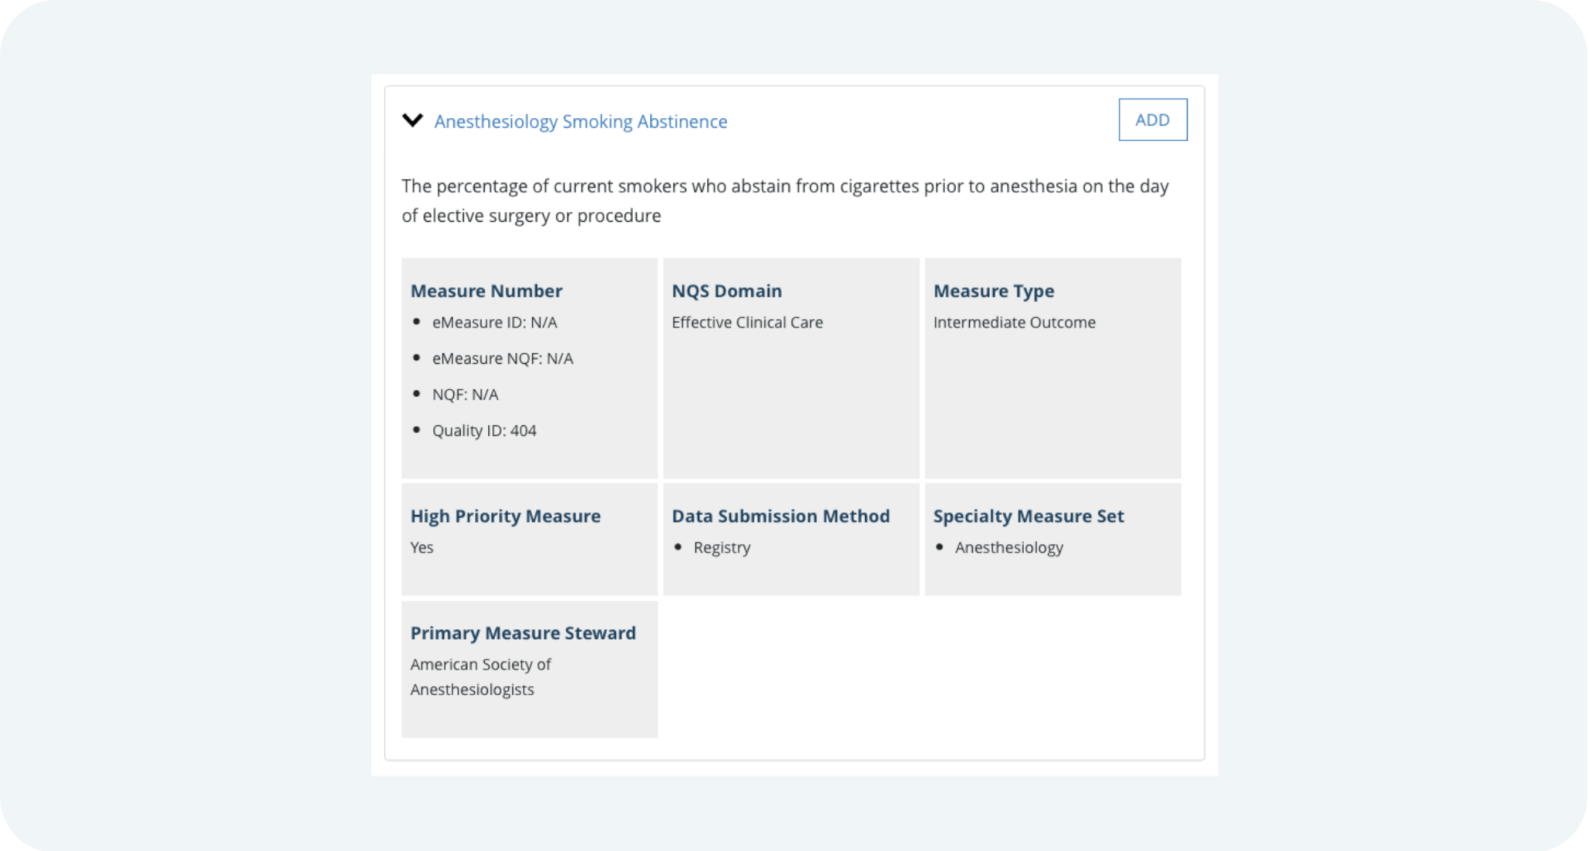Select the Data Submission Method heading
This screenshot has width=1589, height=851.
tap(781, 516)
